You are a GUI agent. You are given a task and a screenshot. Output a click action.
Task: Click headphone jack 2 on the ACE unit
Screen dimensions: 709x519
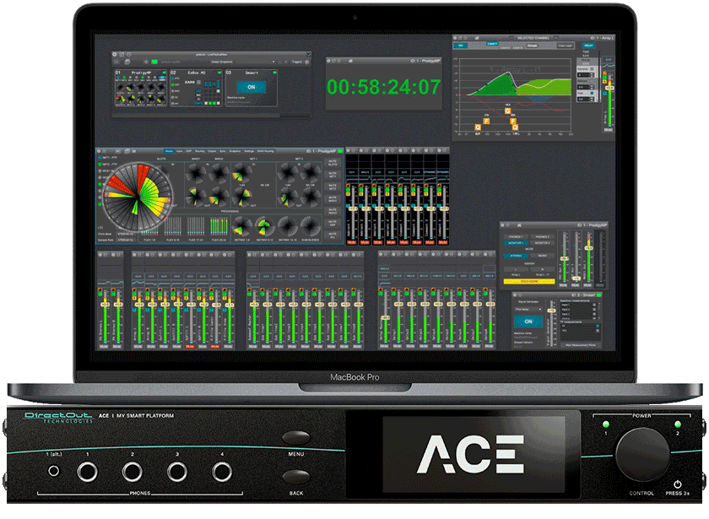coord(132,472)
